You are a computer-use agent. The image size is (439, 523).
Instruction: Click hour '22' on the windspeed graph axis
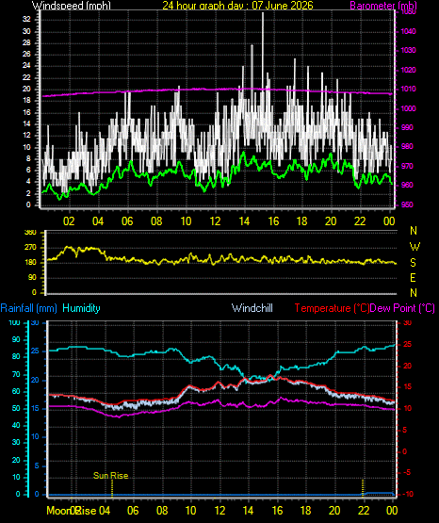point(360,221)
